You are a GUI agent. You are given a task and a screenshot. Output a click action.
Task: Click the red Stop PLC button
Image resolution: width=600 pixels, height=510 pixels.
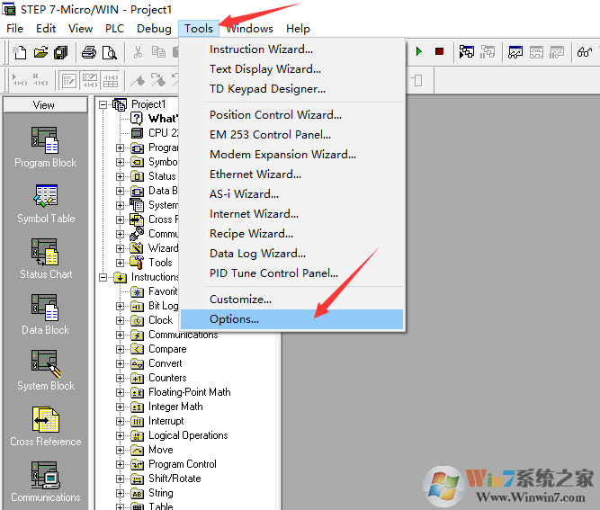(439, 52)
